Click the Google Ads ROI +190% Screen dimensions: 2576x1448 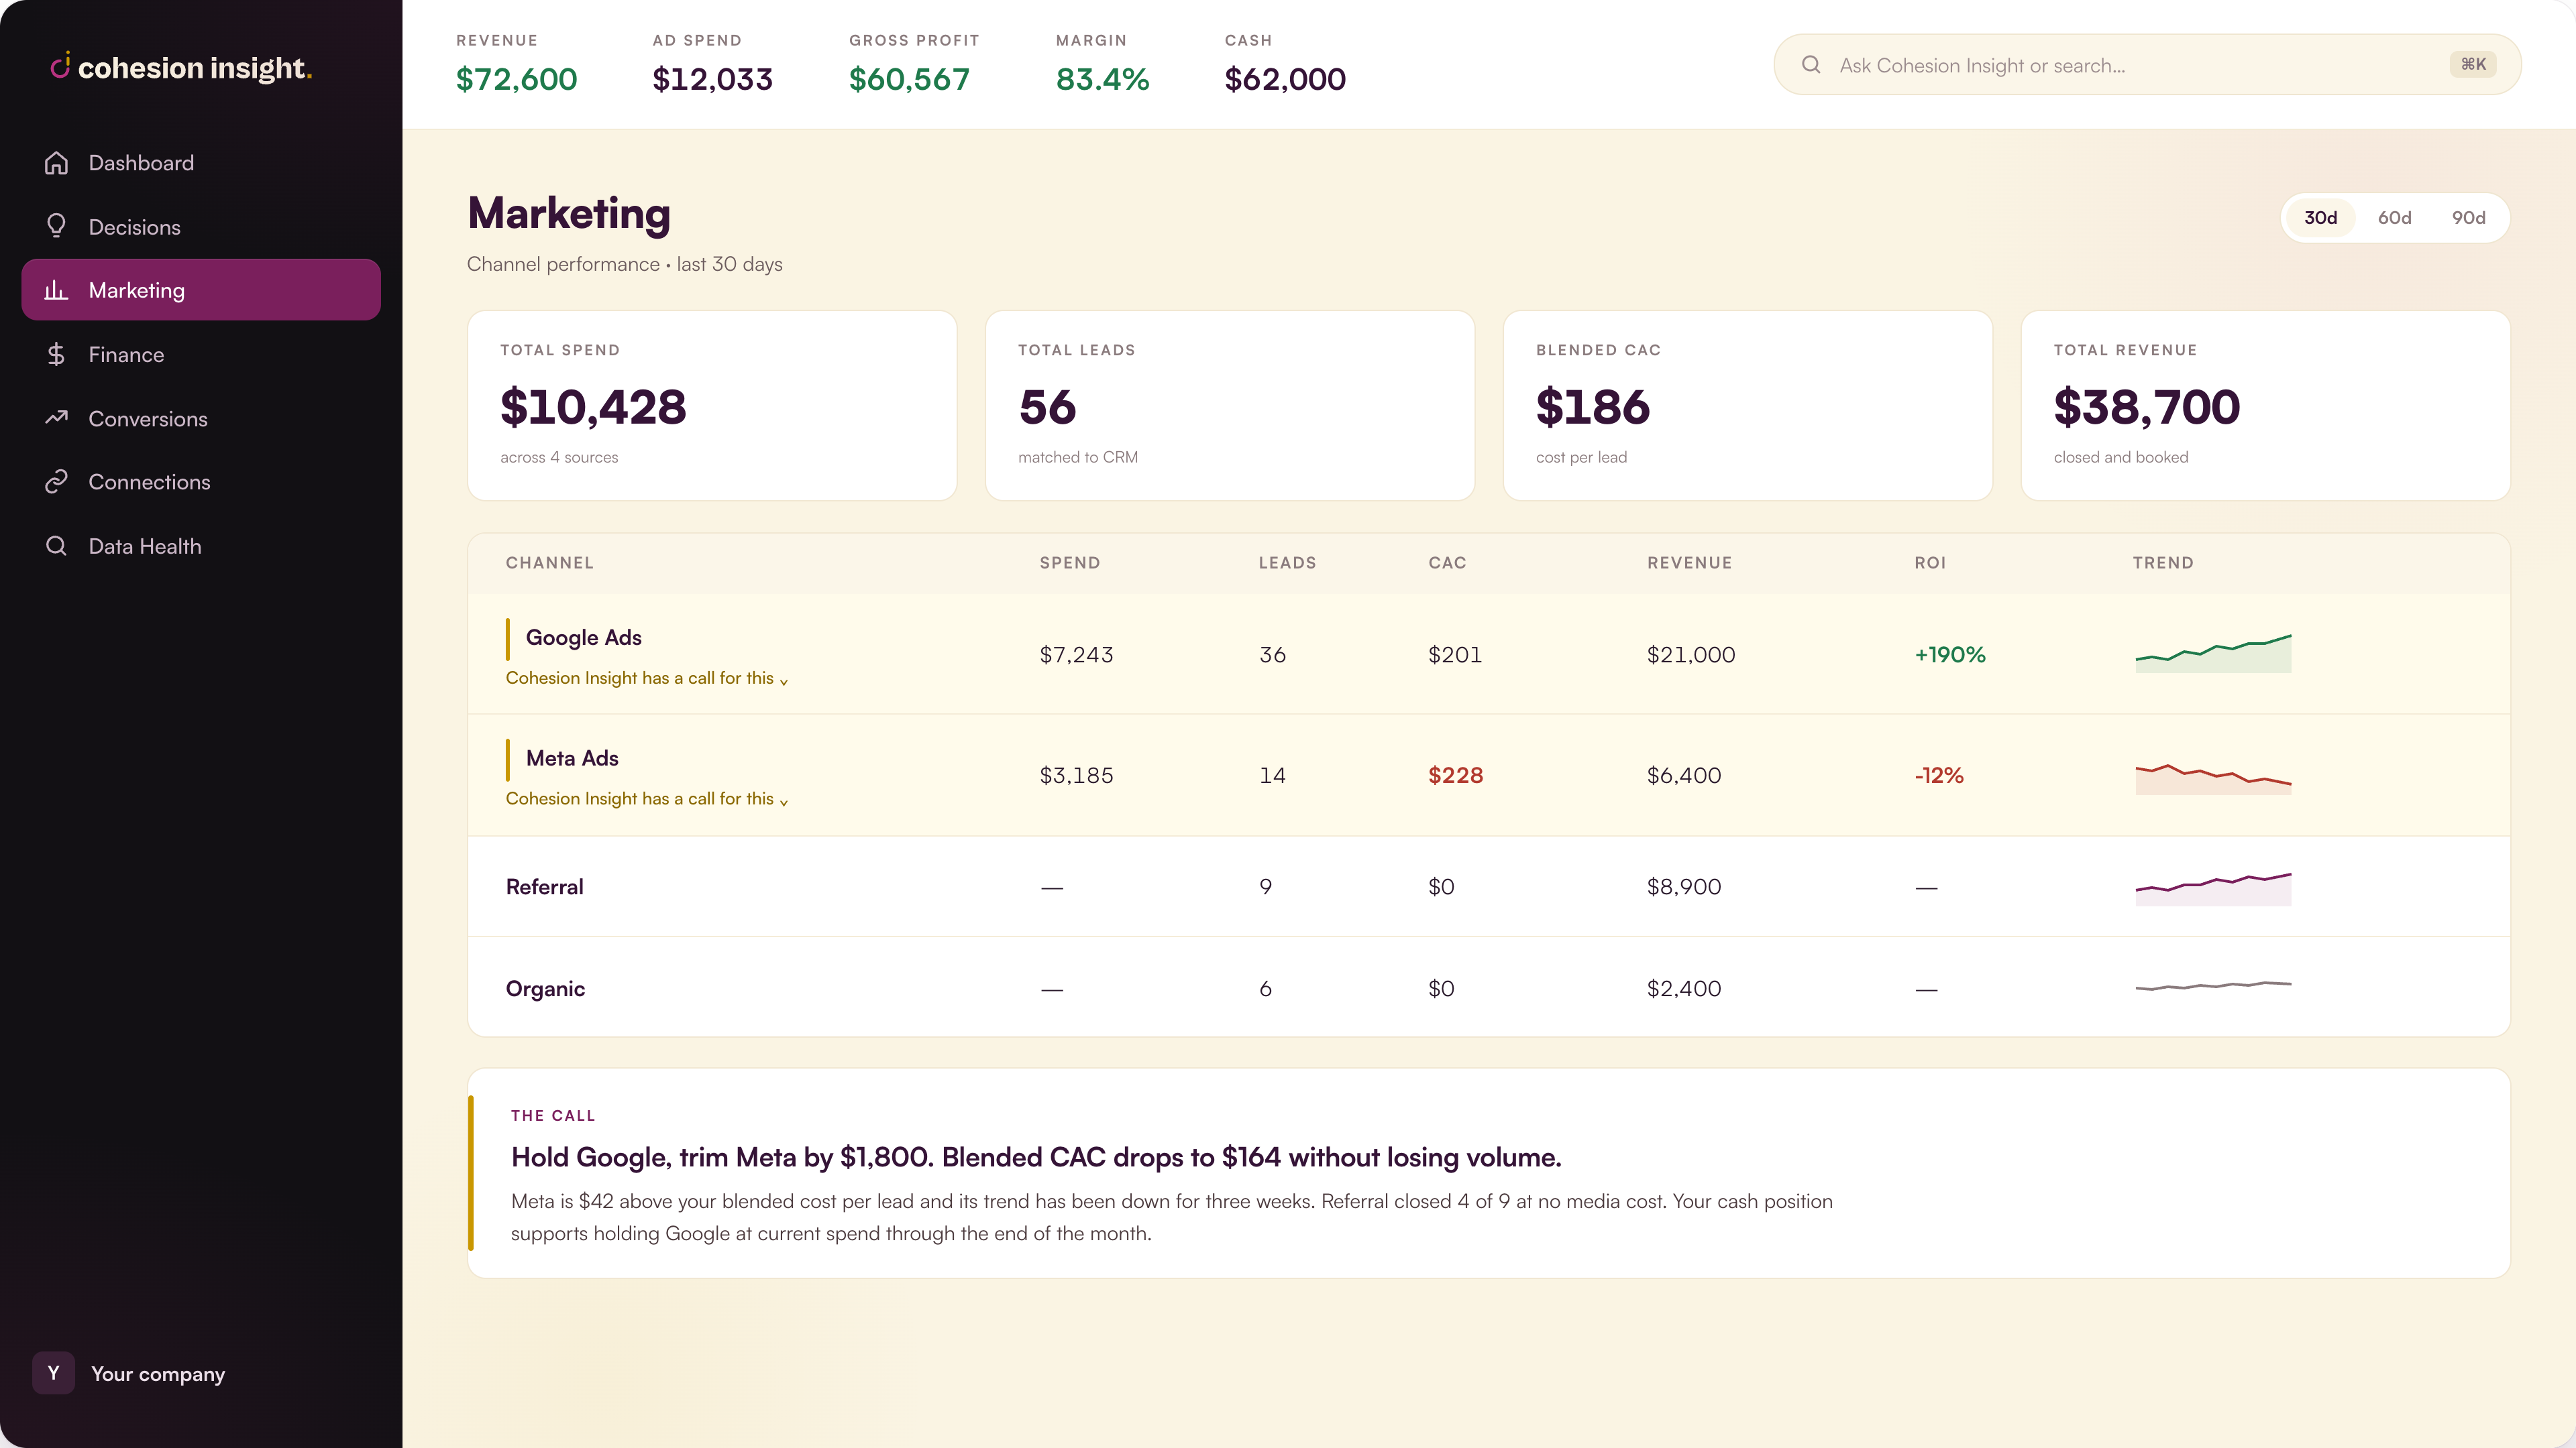1950,654
